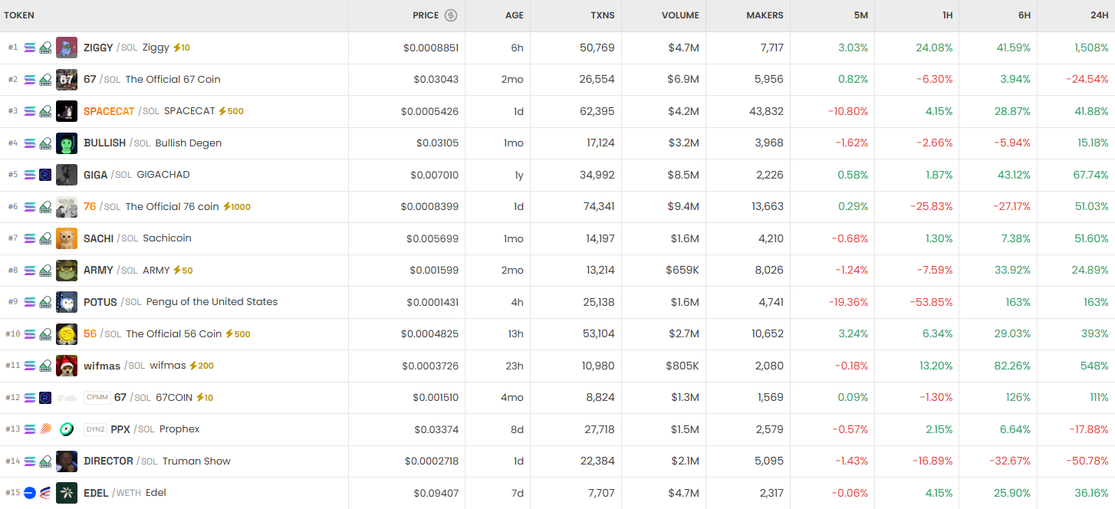Screen dimensions: 1115x509
Task: Sort table by the VOLUME column header
Action: [680, 15]
